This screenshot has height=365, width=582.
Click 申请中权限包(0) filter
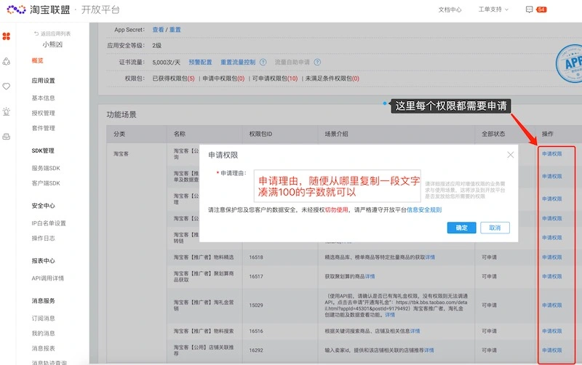pyautogui.click(x=223, y=79)
